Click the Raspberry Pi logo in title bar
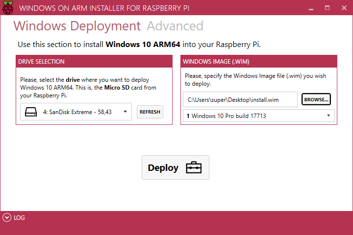This screenshot has width=353, height=235. (8, 8)
